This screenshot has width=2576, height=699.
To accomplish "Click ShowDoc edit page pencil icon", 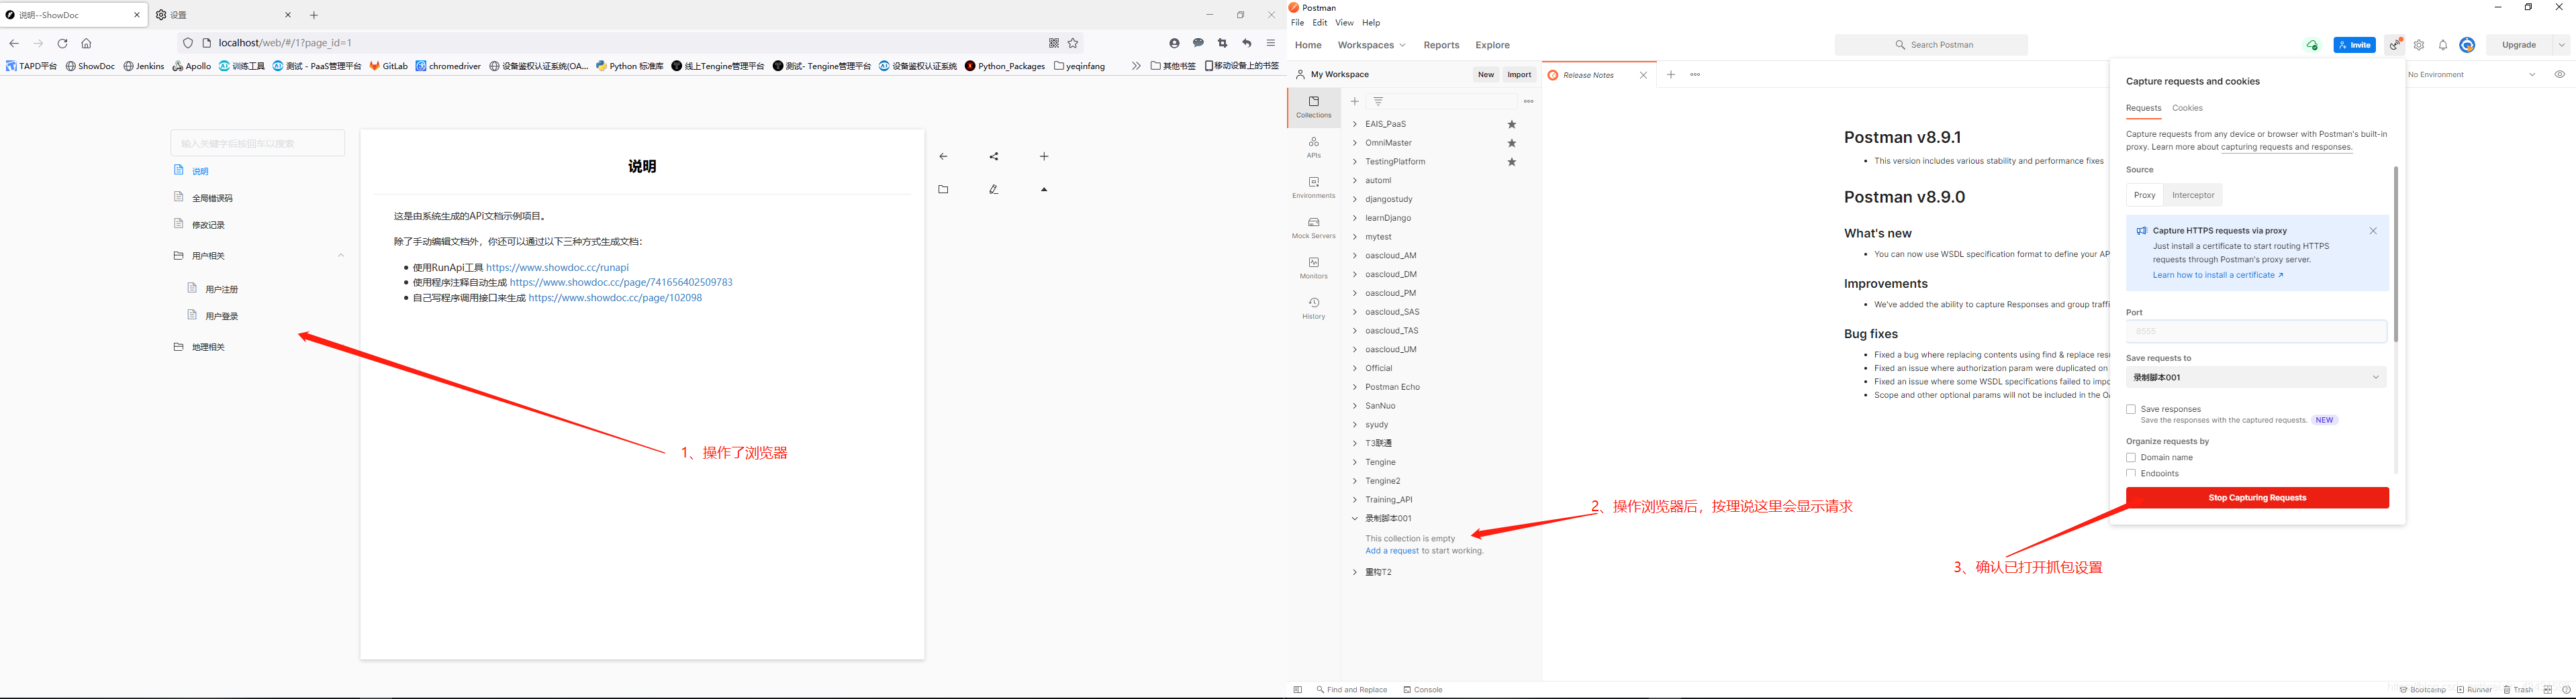I will [x=993, y=190].
